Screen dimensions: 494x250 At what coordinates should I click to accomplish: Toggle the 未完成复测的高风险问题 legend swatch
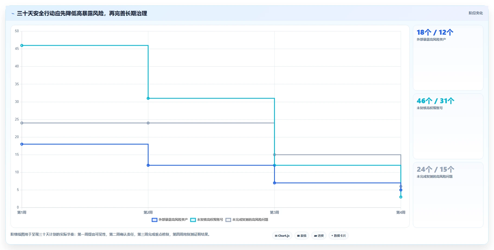pyautogui.click(x=228, y=220)
